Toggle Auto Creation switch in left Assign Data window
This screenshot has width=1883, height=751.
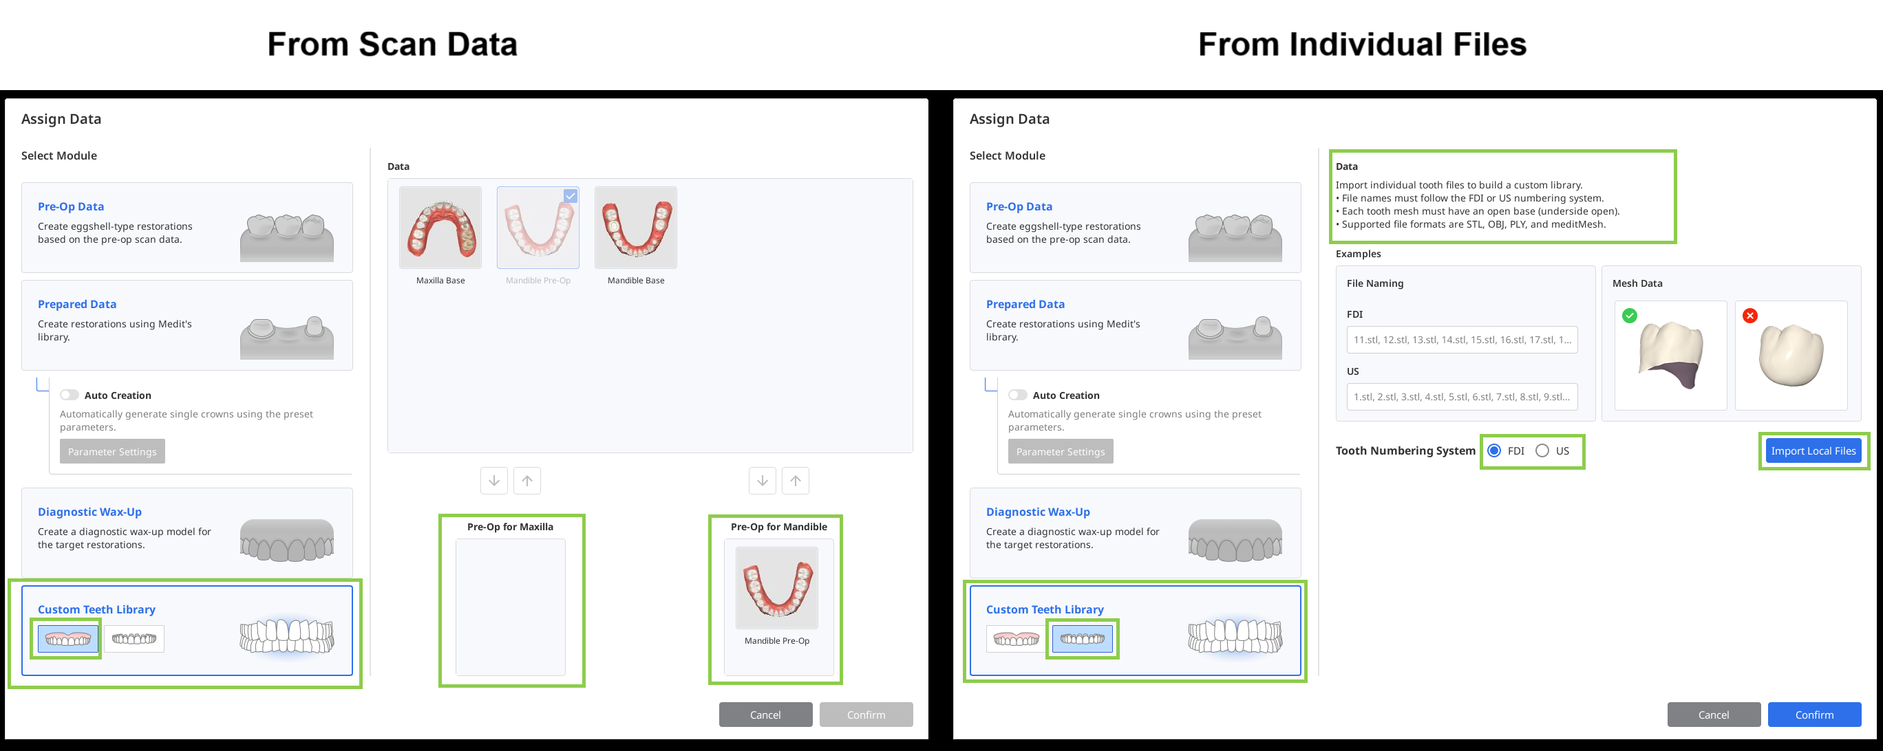point(70,395)
